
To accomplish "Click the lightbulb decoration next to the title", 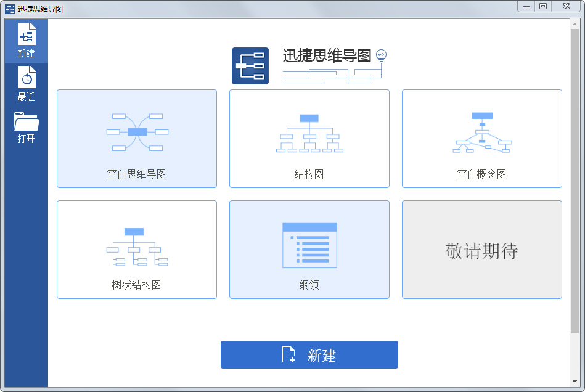I will coord(381,54).
